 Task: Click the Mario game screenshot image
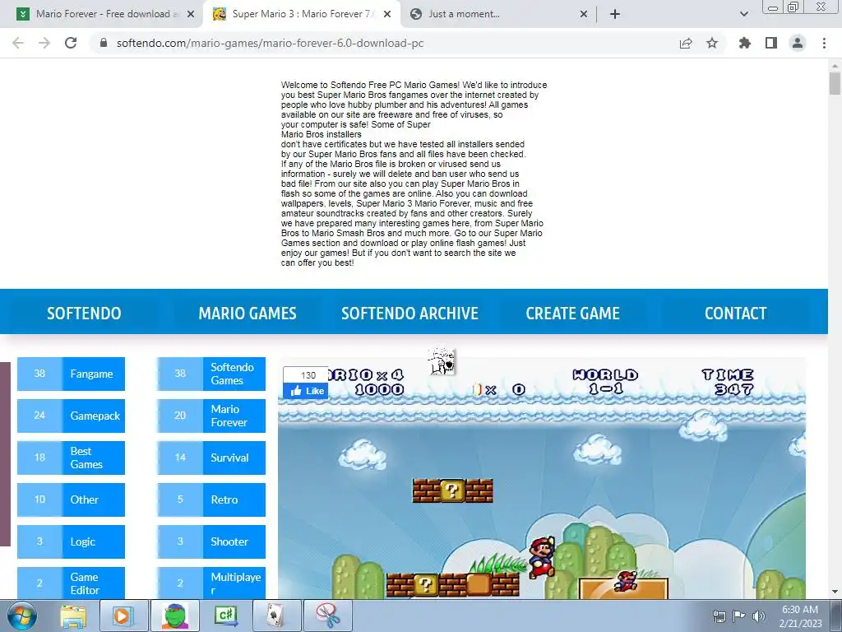tap(542, 478)
